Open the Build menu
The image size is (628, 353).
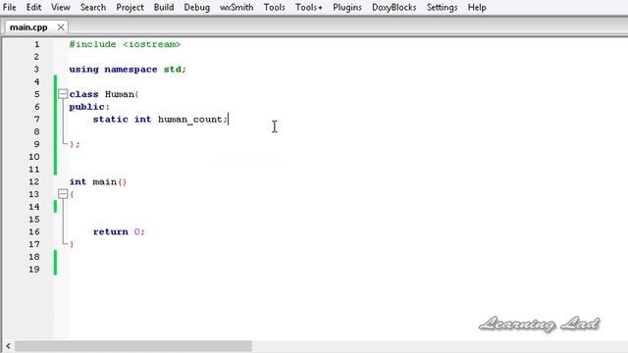[164, 7]
